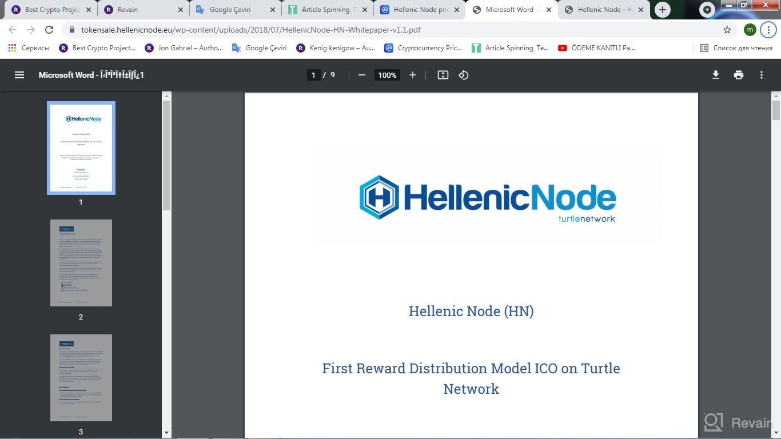Open Chrome's three-dot menu

click(768, 30)
